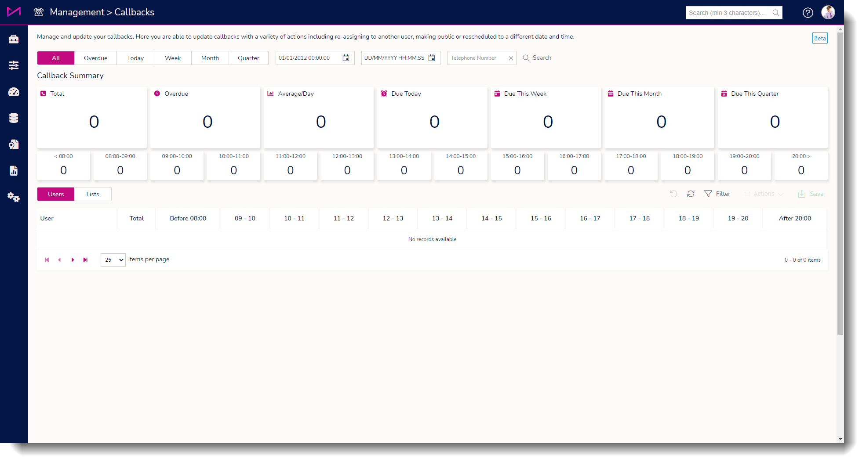Click the No records available message
This screenshot has width=866, height=465.
(x=432, y=239)
